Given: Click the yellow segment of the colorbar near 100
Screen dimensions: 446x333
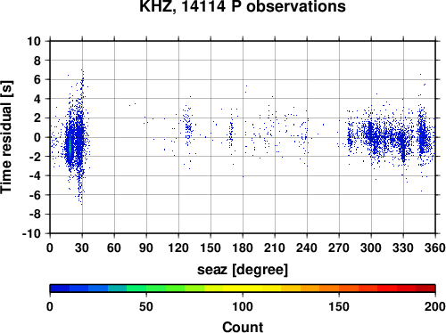Looking at the screenshot, I should [243, 288].
